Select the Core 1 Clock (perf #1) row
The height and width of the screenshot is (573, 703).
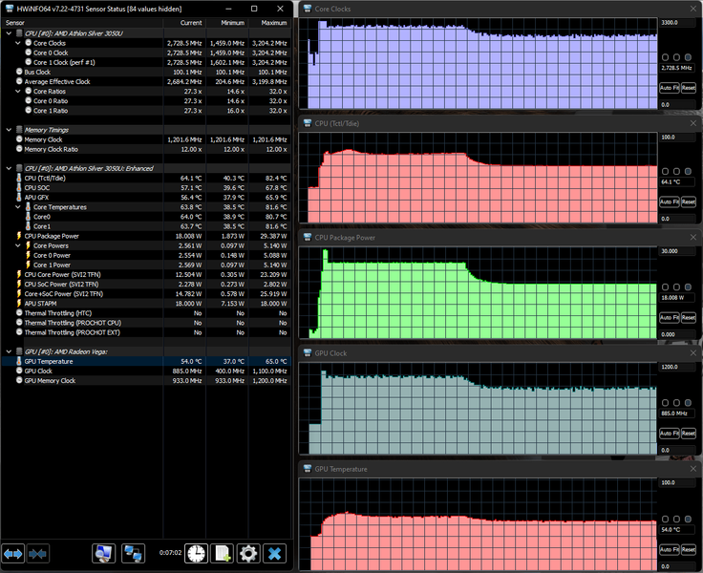point(146,62)
